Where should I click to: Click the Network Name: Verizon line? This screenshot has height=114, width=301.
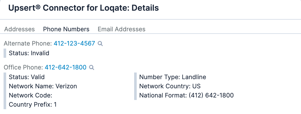point(43,86)
